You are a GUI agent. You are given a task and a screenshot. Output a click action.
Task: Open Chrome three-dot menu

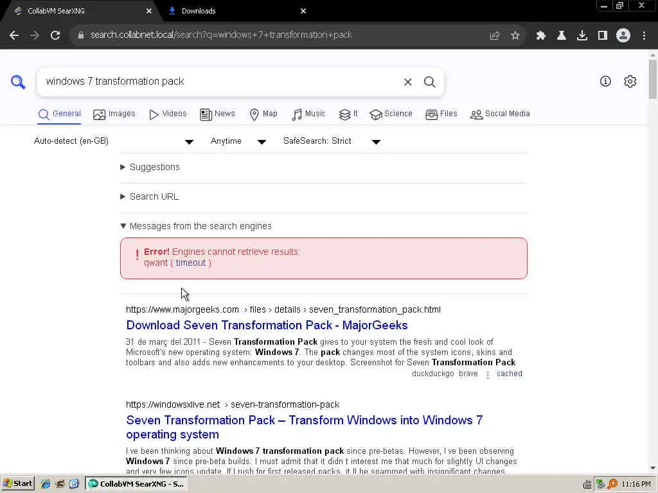point(644,36)
